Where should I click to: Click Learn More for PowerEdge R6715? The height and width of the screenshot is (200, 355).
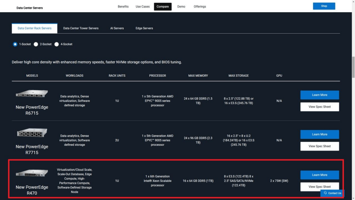click(319, 95)
